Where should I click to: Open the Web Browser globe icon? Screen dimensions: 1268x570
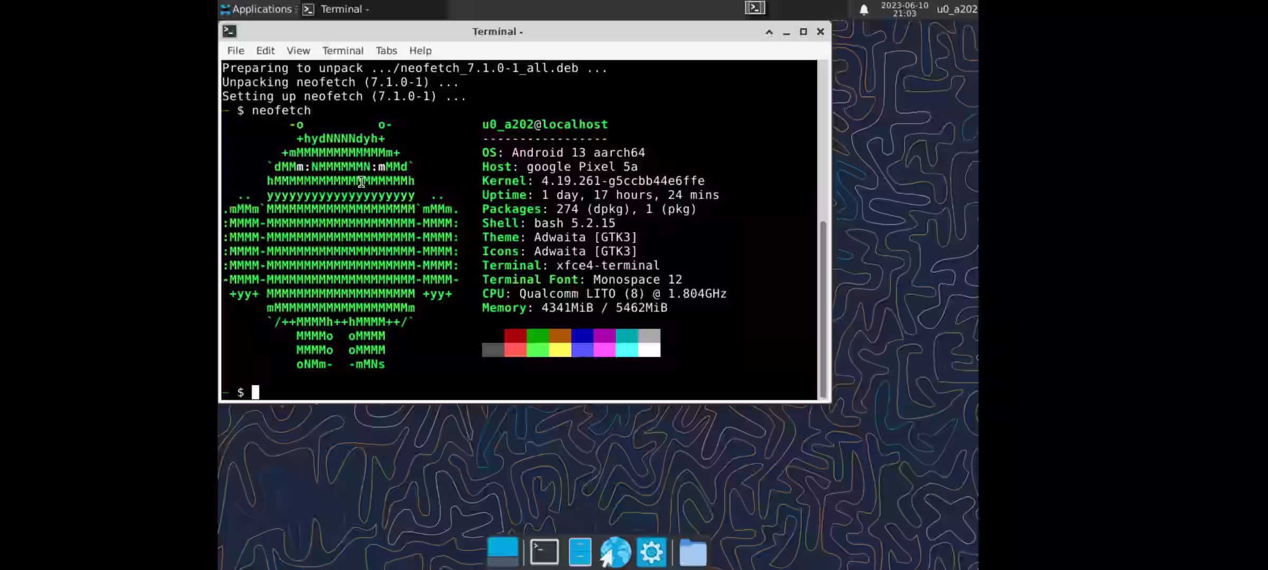pyautogui.click(x=616, y=552)
